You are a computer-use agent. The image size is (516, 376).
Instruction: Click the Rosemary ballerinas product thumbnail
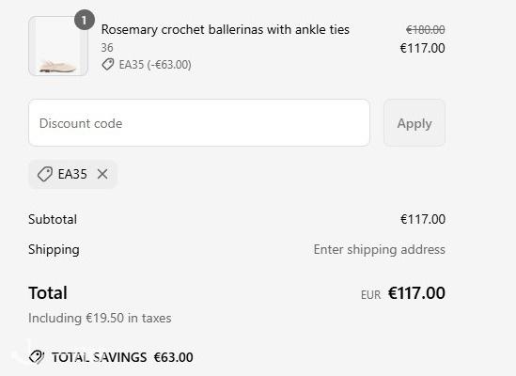point(58,46)
